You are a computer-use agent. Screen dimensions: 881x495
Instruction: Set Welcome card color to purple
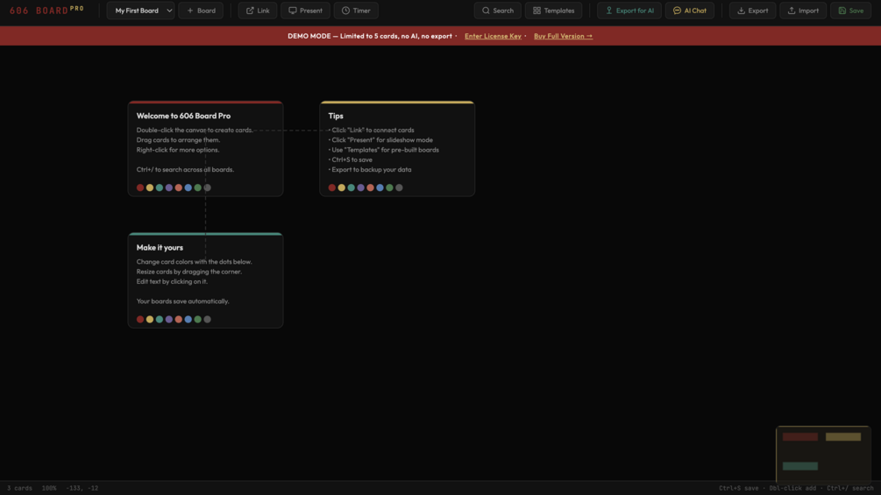pos(168,187)
